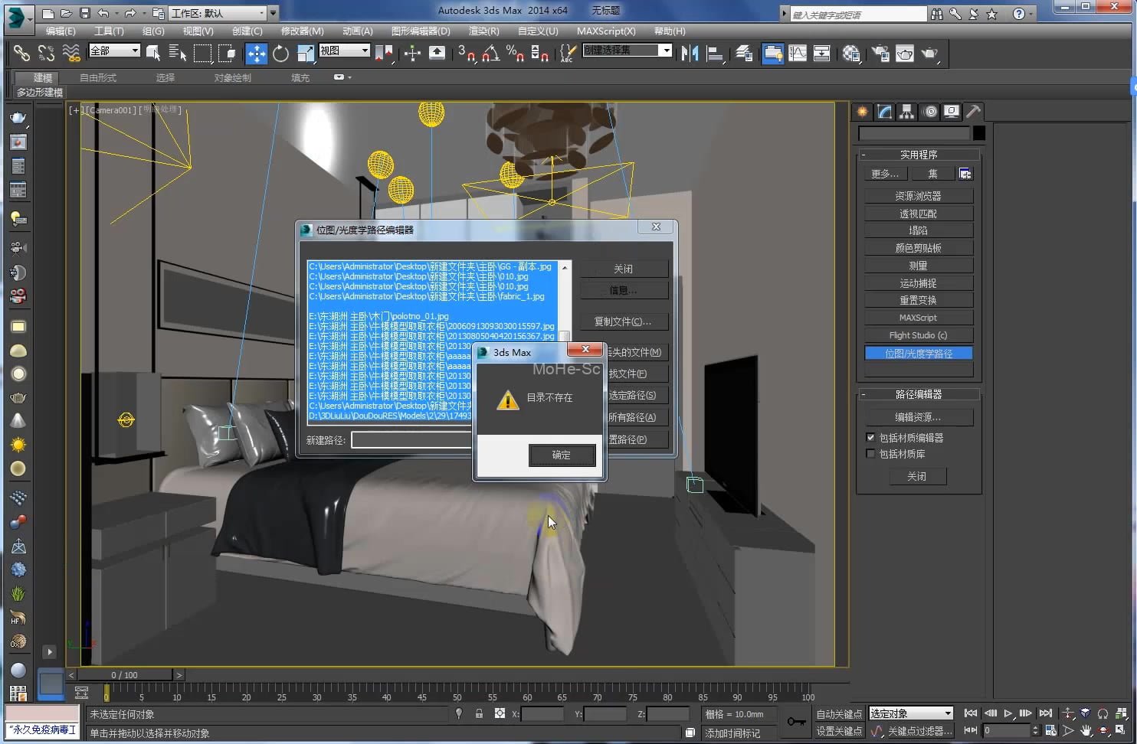The height and width of the screenshot is (744, 1137).
Task: Toggle the angle snap icon
Action: click(490, 53)
